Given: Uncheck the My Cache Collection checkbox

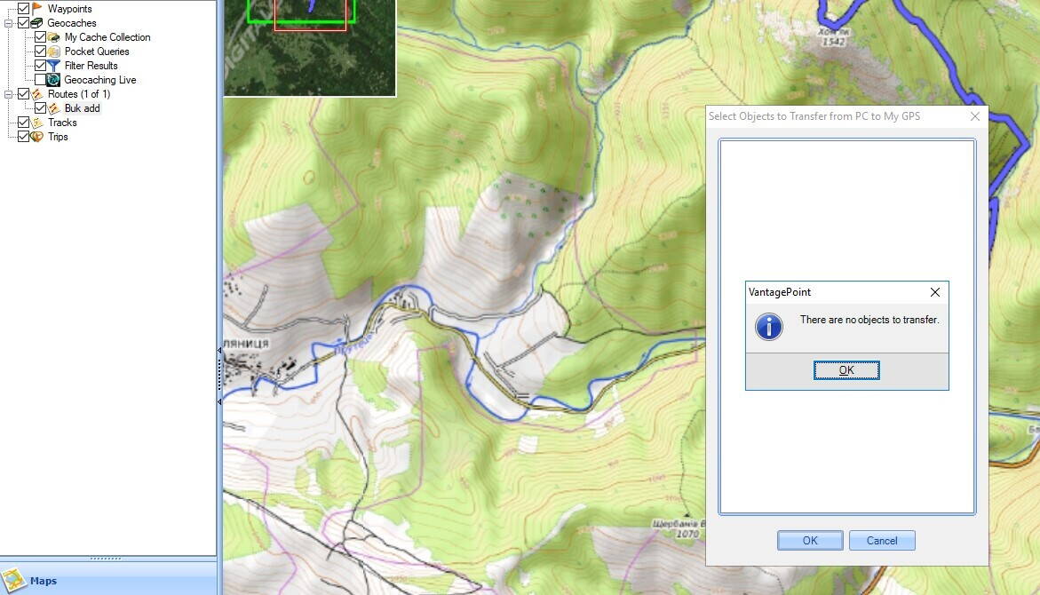Looking at the screenshot, I should tap(40, 37).
